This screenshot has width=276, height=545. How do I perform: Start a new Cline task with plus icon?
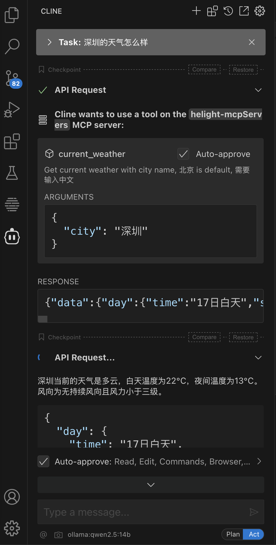[x=196, y=11]
